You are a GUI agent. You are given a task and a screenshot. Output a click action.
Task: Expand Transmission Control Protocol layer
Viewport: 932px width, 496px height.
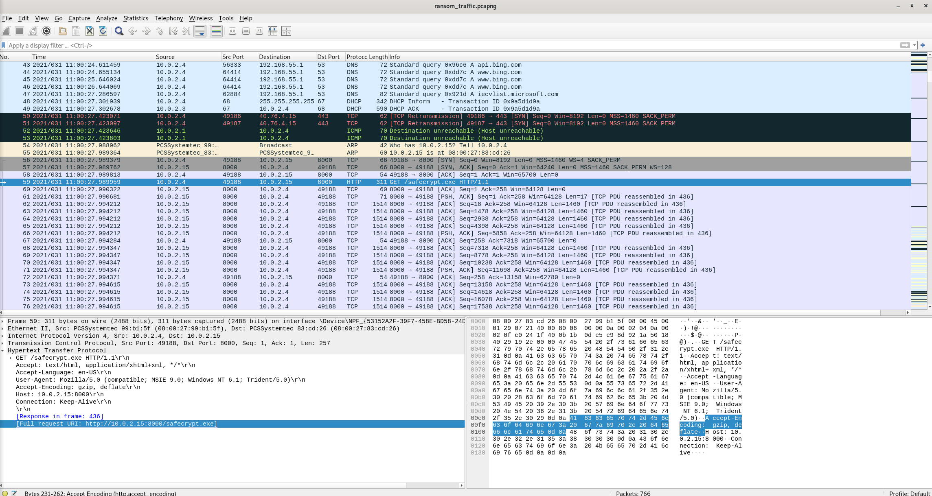click(3, 343)
